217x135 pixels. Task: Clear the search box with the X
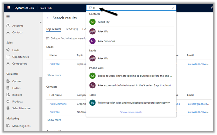pyautogui.click(x=173, y=8)
